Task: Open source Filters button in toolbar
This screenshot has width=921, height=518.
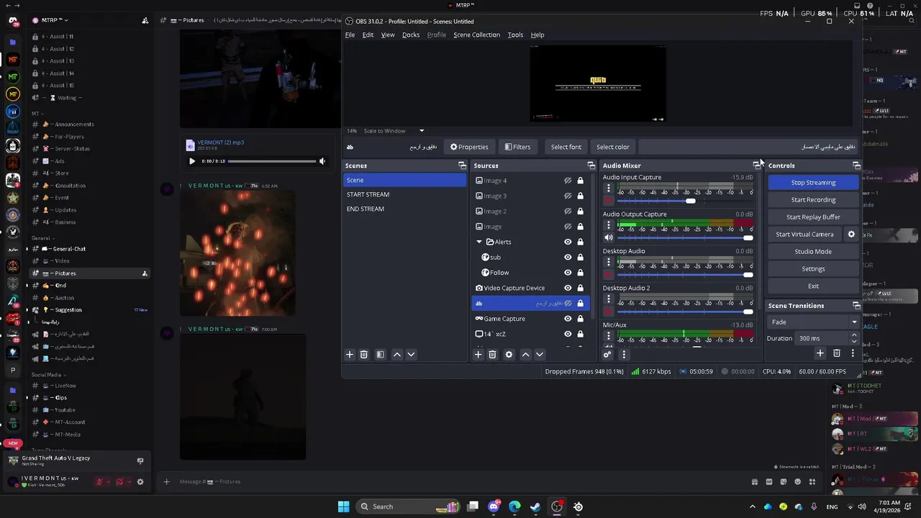Action: coord(517,147)
